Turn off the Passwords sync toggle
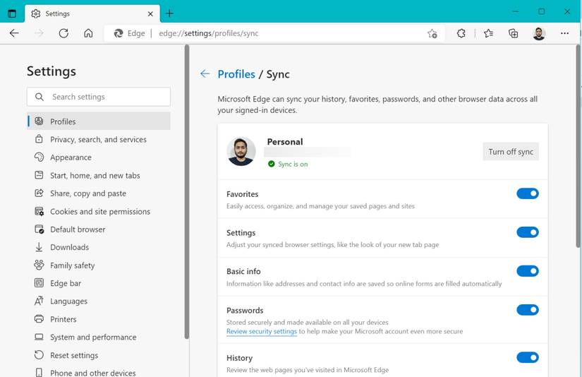582x377 pixels. coord(527,310)
